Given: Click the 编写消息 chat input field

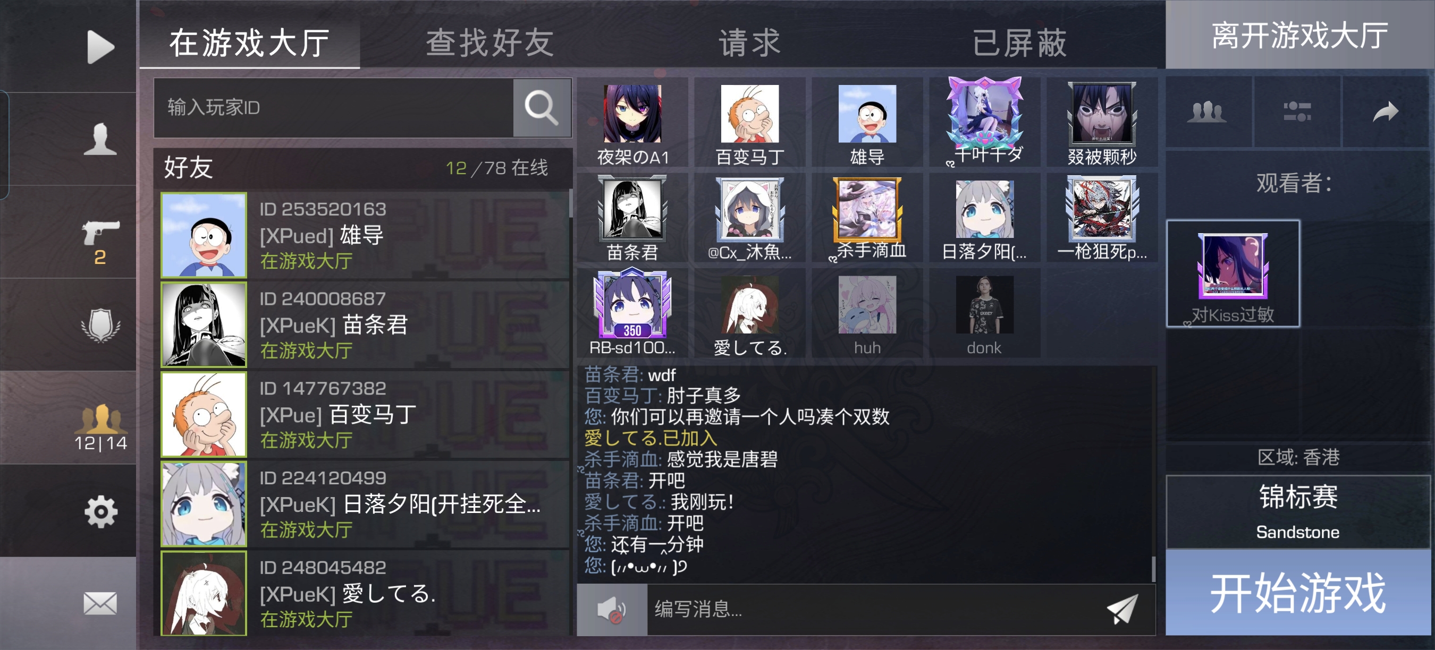Looking at the screenshot, I should click(875, 610).
